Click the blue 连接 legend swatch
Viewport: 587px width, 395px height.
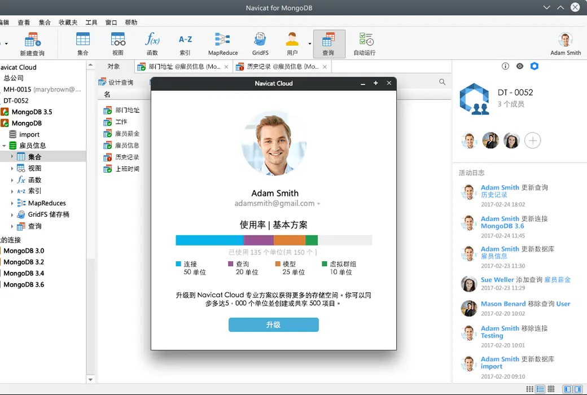pyautogui.click(x=178, y=264)
